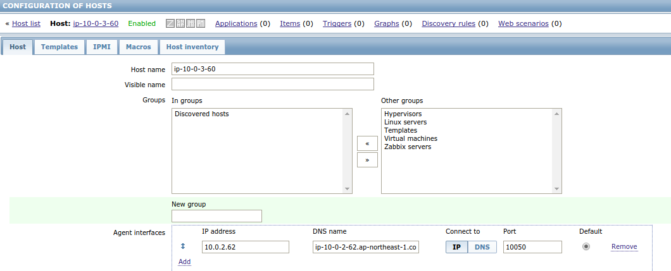Open the Discovery rules link
This screenshot has height=271, width=671.
pyautogui.click(x=448, y=23)
